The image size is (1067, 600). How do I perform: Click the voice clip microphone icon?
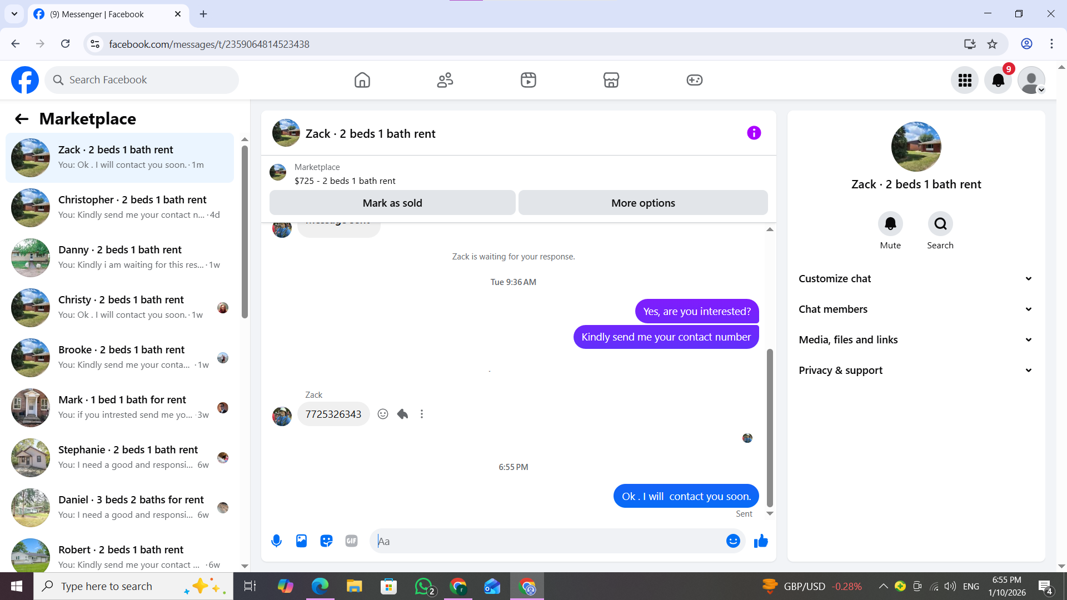click(276, 541)
